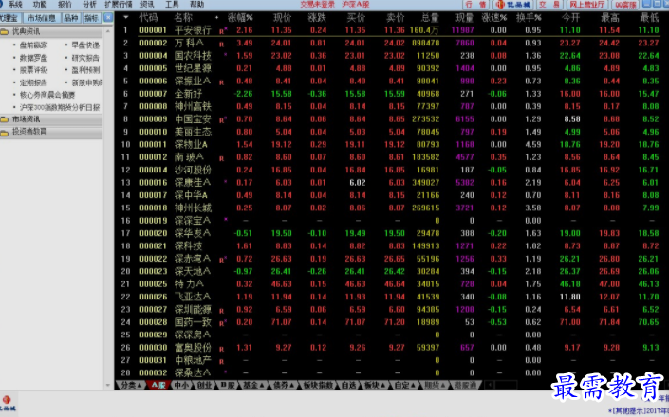669x417 pixels.
Task: Click left panel scrollbar up arrow
Action: click(x=108, y=31)
